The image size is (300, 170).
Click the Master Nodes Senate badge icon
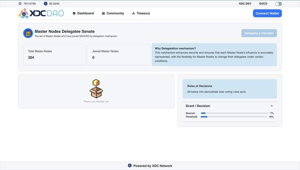[28, 33]
